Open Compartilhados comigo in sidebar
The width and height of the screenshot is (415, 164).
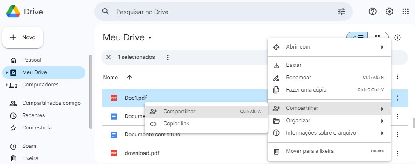point(44,103)
